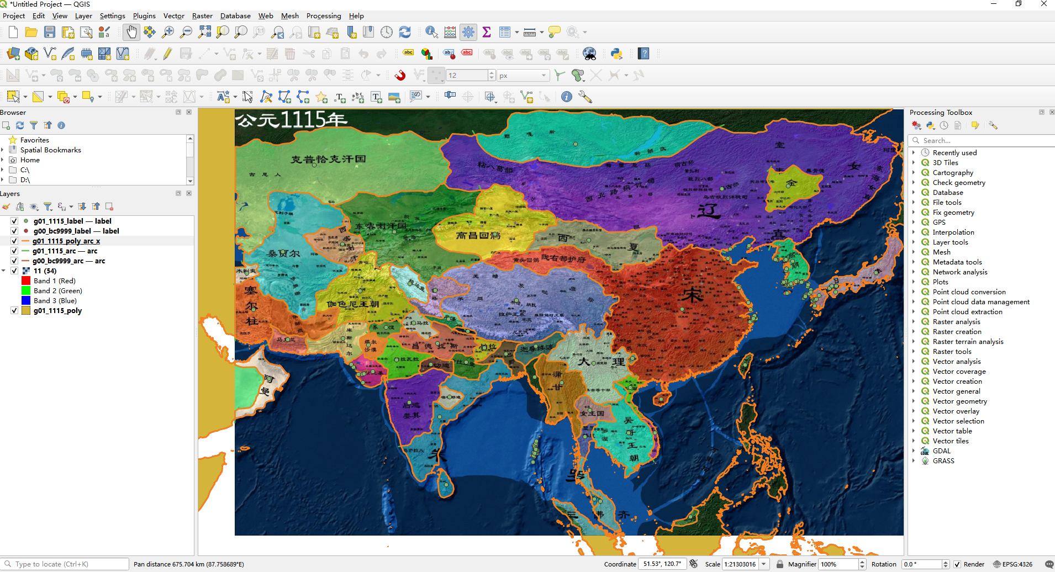The image size is (1055, 572).
Task: Open the Statistical Summary panel icon
Action: click(487, 32)
